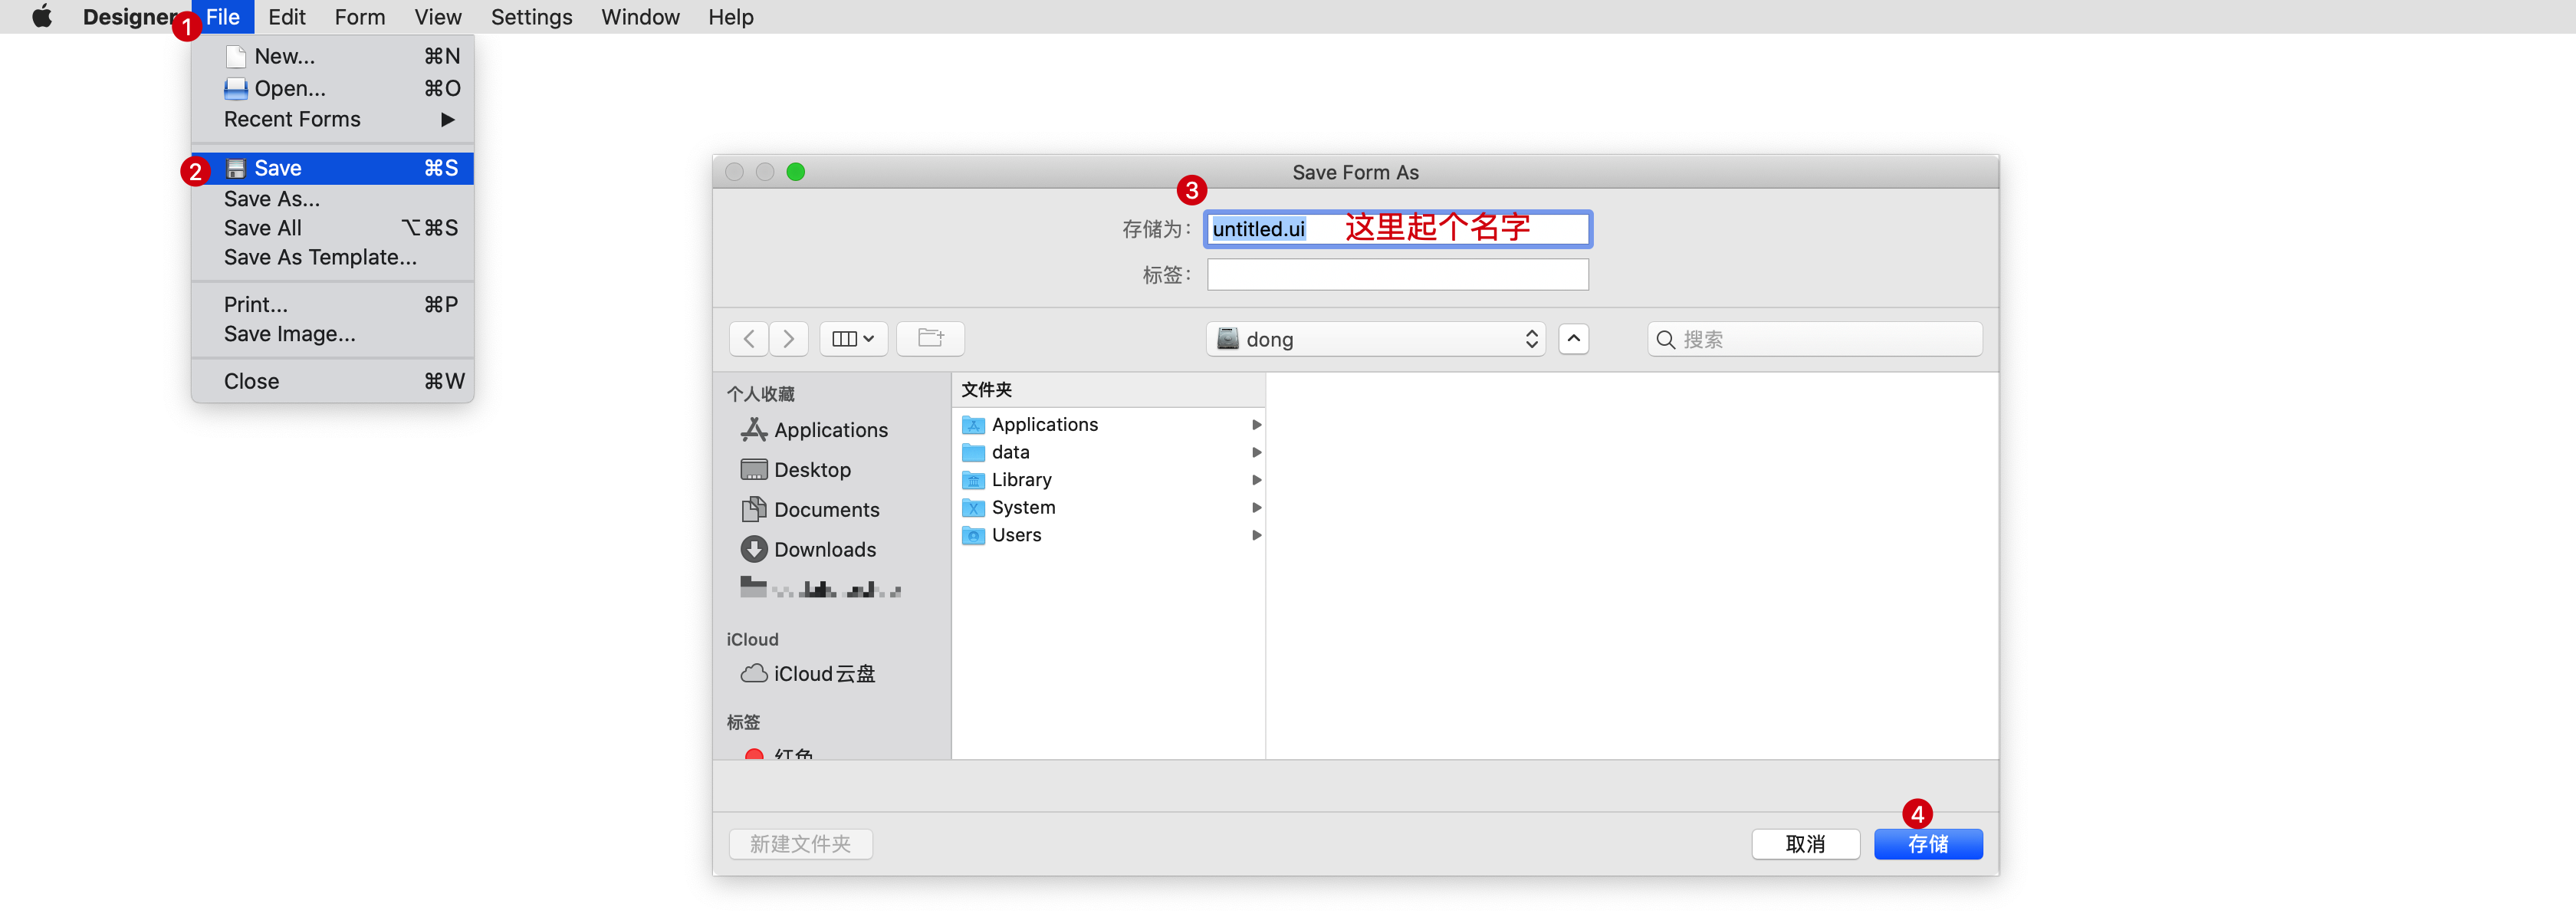The height and width of the screenshot is (917, 2576).
Task: Click the forward navigation arrow in dialog
Action: (789, 339)
